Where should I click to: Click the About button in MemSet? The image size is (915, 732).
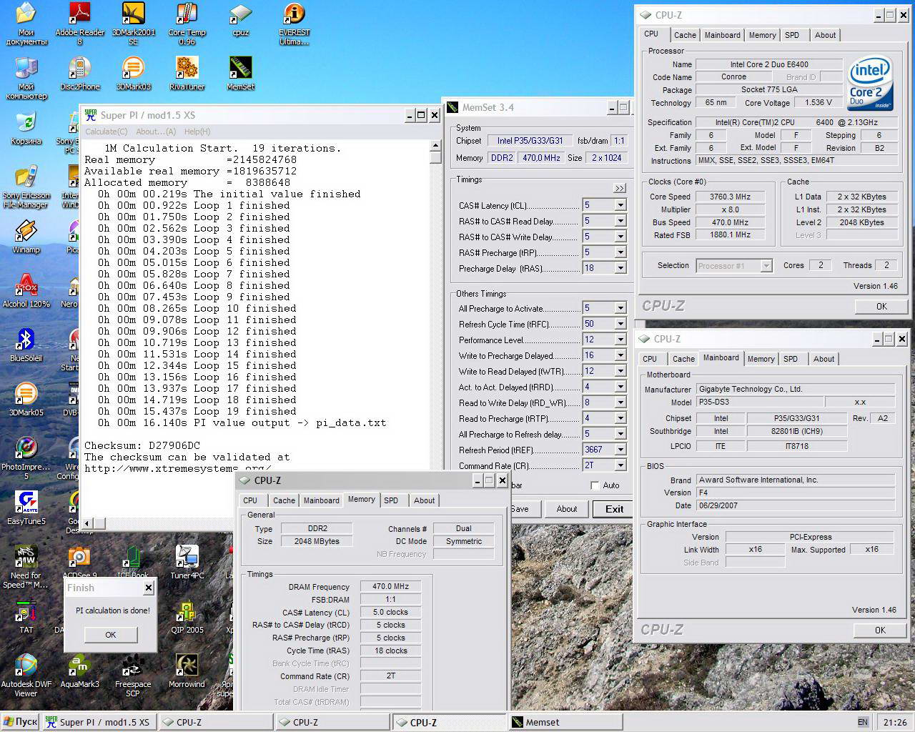(567, 509)
